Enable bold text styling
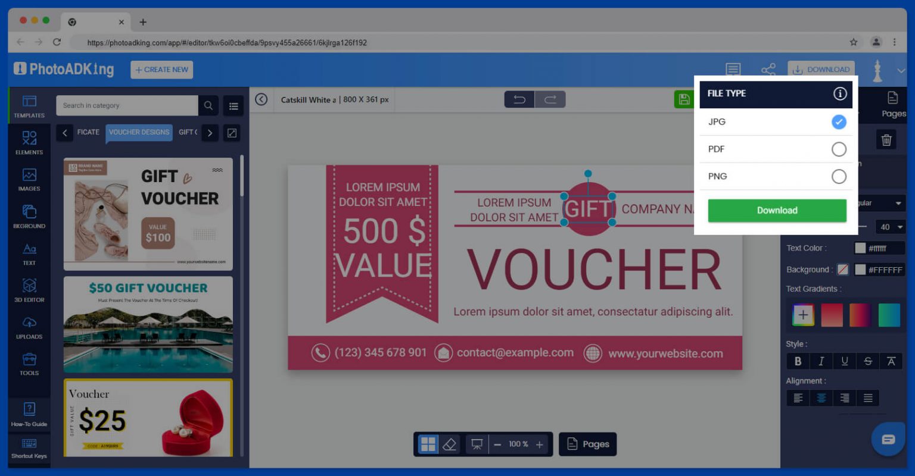Viewport: 915px width, 476px height. (798, 361)
